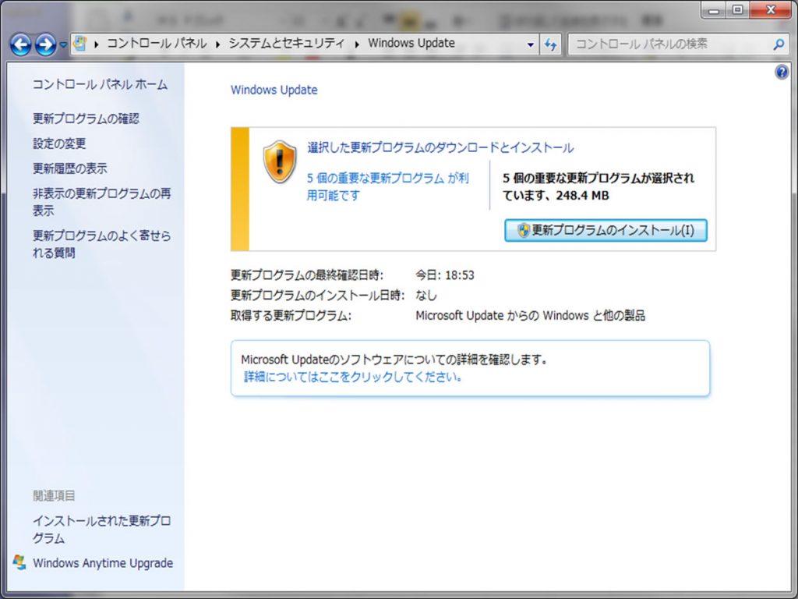The image size is (798, 599).
Task: Click the Forward navigation arrow
Action: pyautogui.click(x=45, y=44)
